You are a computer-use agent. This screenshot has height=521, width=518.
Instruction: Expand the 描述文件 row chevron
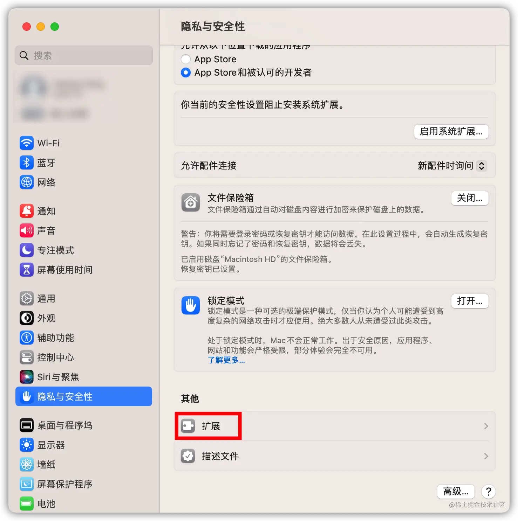486,456
